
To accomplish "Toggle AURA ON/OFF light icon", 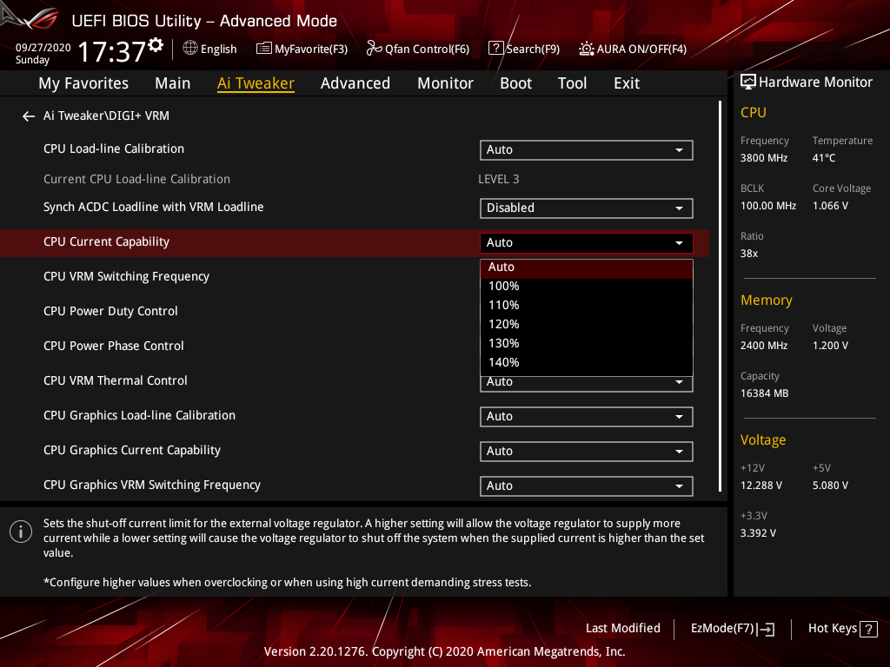I will point(587,49).
